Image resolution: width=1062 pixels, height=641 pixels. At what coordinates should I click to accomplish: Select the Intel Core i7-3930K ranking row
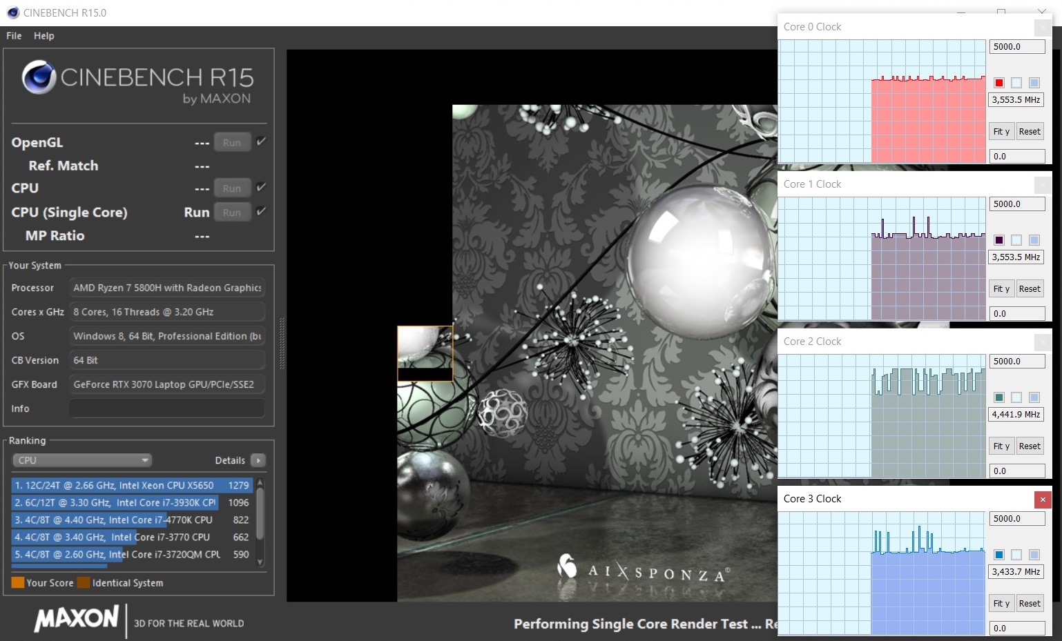tap(132, 502)
